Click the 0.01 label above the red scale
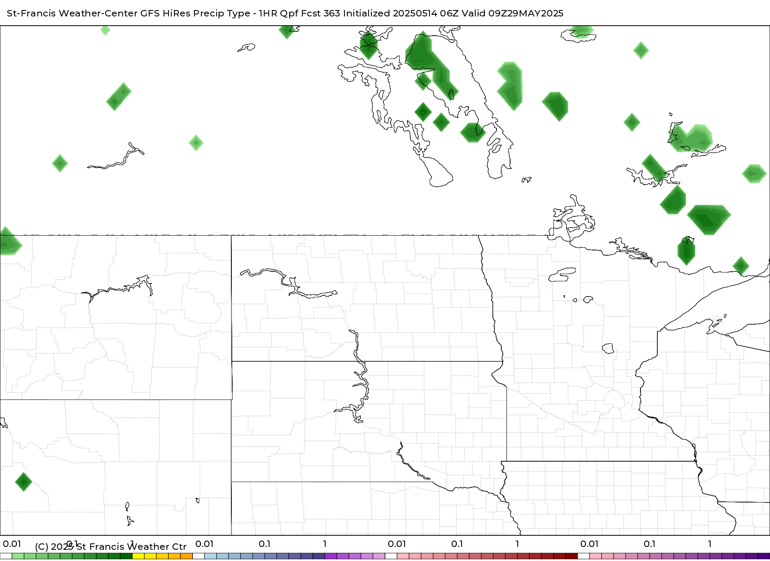Image resolution: width=770 pixels, height=561 pixels. coord(397,544)
